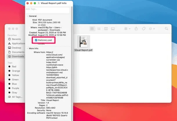
Task: Uncheck the Stationery pad checkbox
Action: tap(36, 40)
